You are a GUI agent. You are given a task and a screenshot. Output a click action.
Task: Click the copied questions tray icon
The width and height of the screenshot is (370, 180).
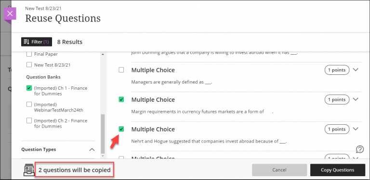[x=29, y=170]
